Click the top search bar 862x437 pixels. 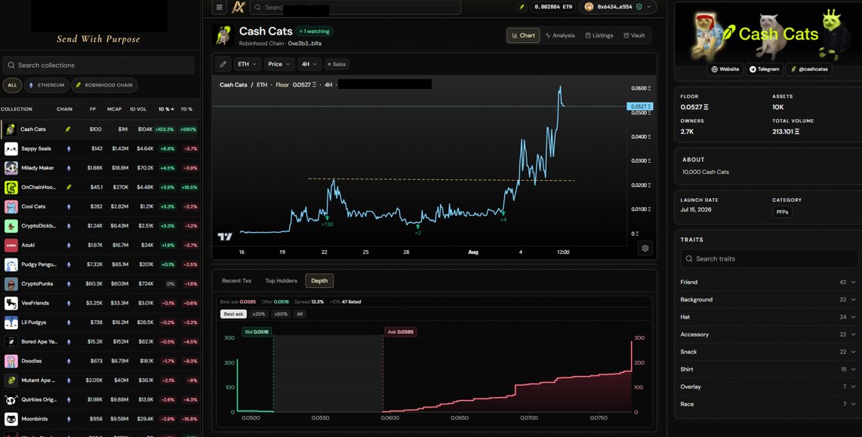355,7
